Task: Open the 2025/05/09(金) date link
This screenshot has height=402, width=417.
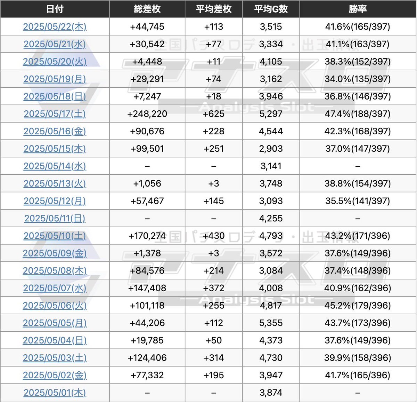Action: (x=55, y=253)
